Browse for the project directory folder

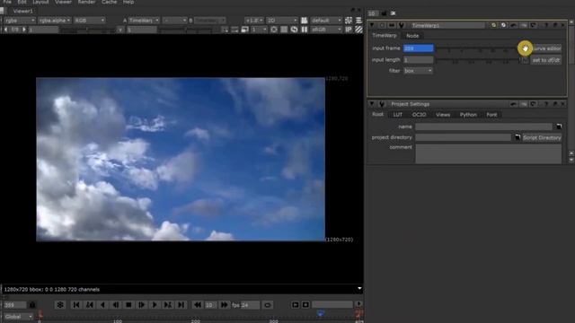(517, 137)
